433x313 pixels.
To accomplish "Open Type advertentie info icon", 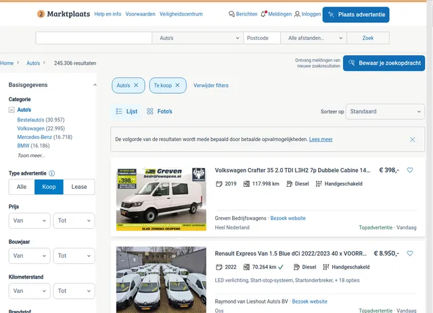I will click(x=51, y=173).
